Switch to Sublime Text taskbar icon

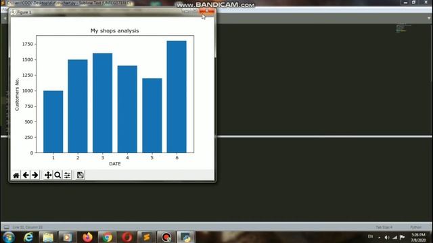click(147, 237)
